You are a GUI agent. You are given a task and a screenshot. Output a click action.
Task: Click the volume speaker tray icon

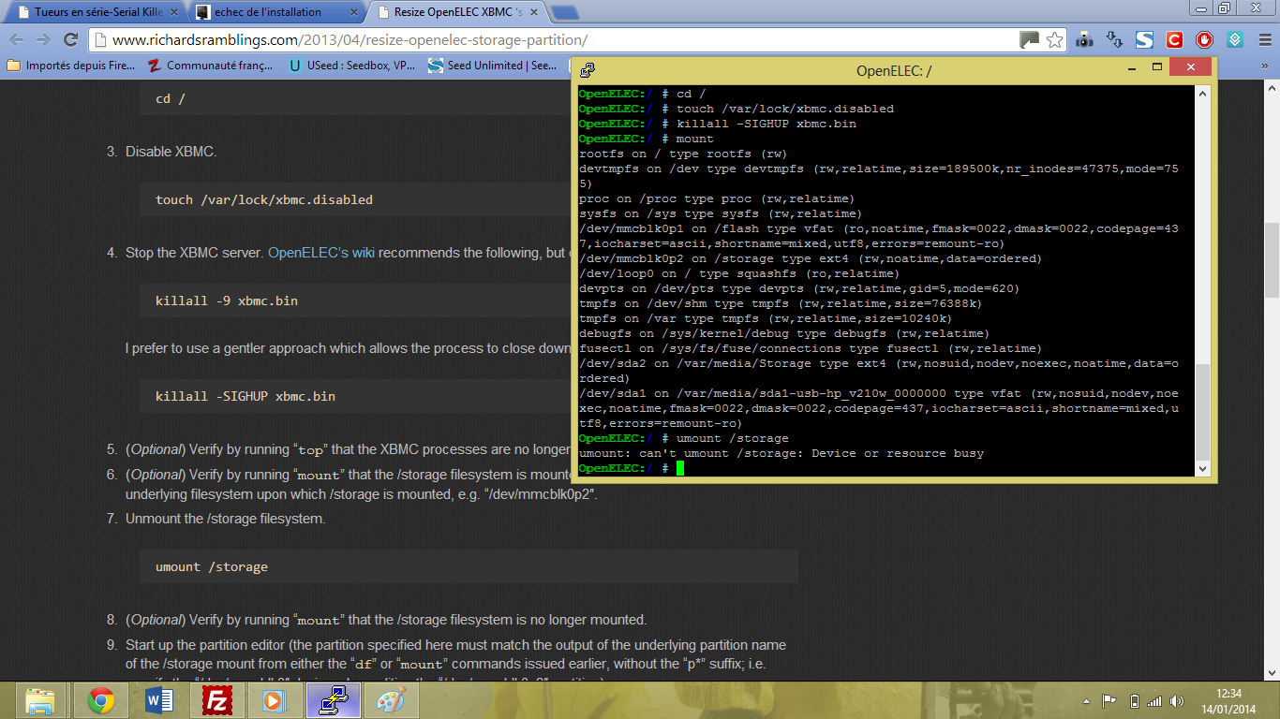[1176, 701]
